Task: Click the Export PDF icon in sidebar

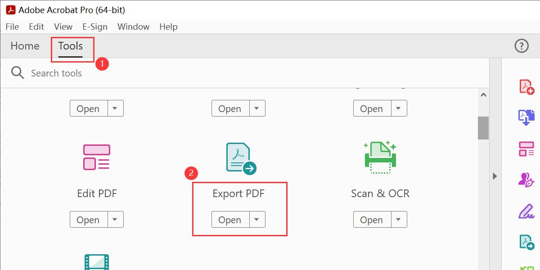Action: coord(526,242)
